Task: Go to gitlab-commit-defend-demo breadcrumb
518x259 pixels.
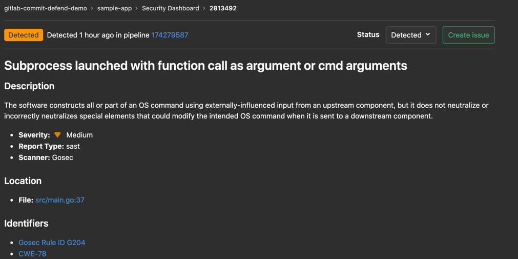Action: pyautogui.click(x=46, y=8)
